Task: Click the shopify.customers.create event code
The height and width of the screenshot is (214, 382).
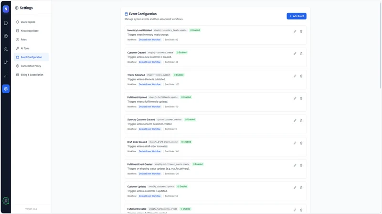Action: 160,53
